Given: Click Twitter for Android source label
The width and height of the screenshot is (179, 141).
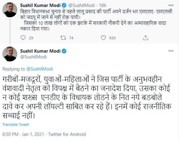Looking at the screenshot, I should click(67, 134).
